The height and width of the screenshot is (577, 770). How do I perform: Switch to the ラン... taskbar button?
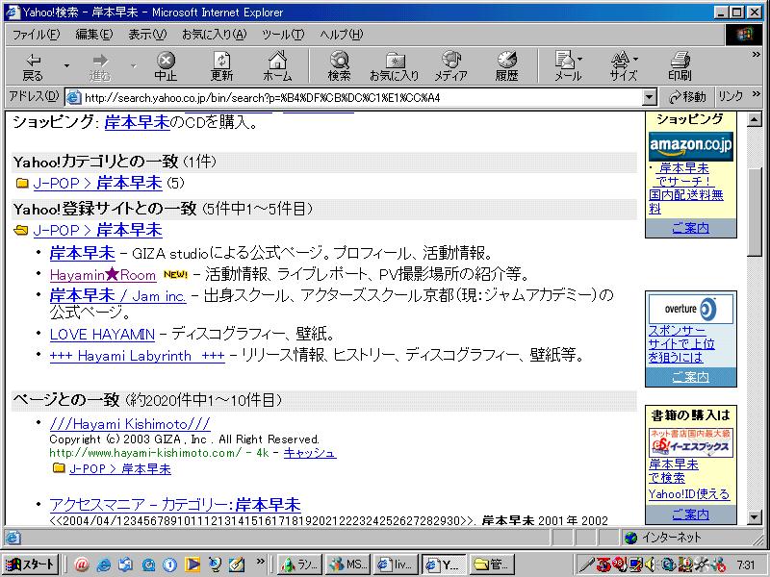tap(300, 564)
